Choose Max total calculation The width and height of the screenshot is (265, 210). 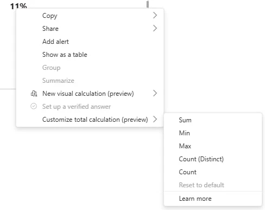(x=213, y=146)
